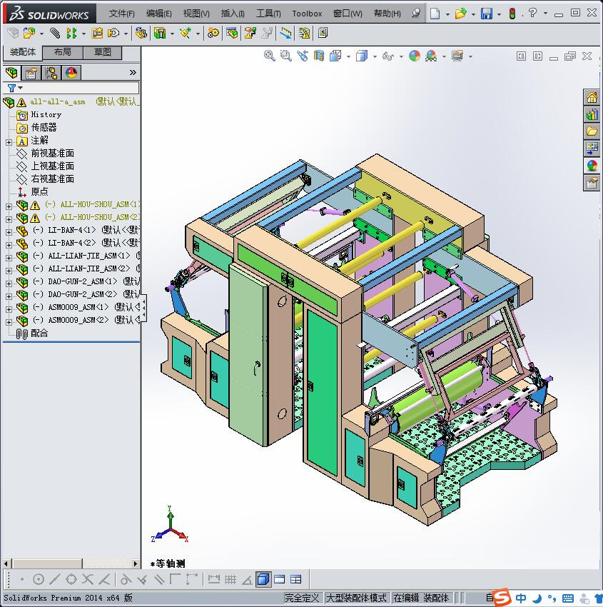Open the Design Library task pane icon
The width and height of the screenshot is (603, 607).
point(592,114)
